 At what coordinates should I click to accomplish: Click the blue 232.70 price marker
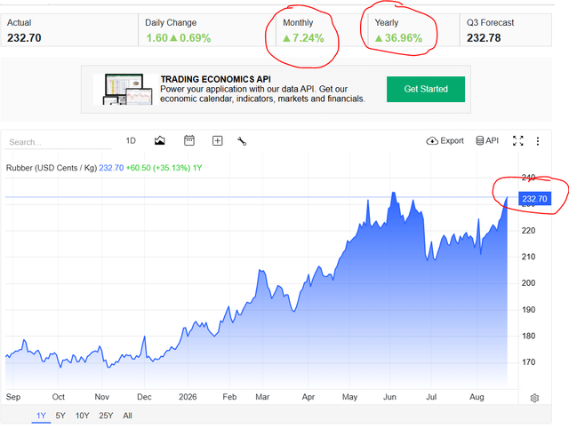coord(535,199)
